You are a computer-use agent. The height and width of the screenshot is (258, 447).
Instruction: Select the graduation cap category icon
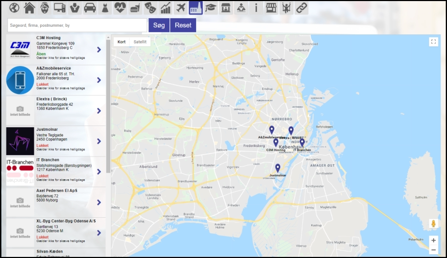tap(211, 8)
